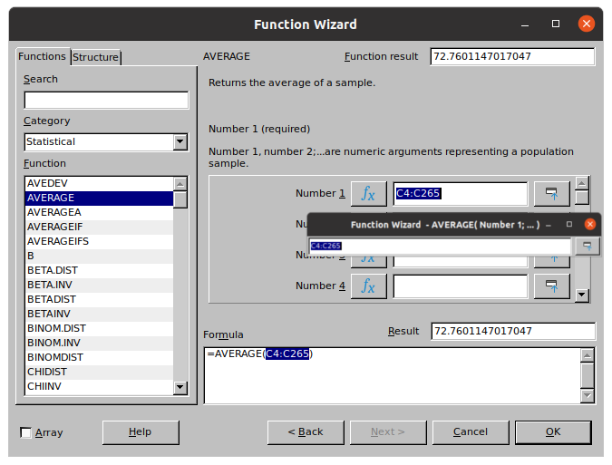Click the function Search field

(106, 101)
